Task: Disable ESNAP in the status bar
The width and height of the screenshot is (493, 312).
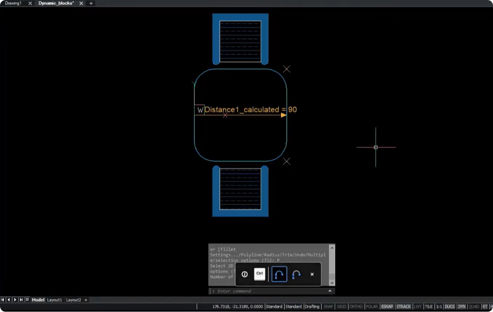Action: coord(387,306)
